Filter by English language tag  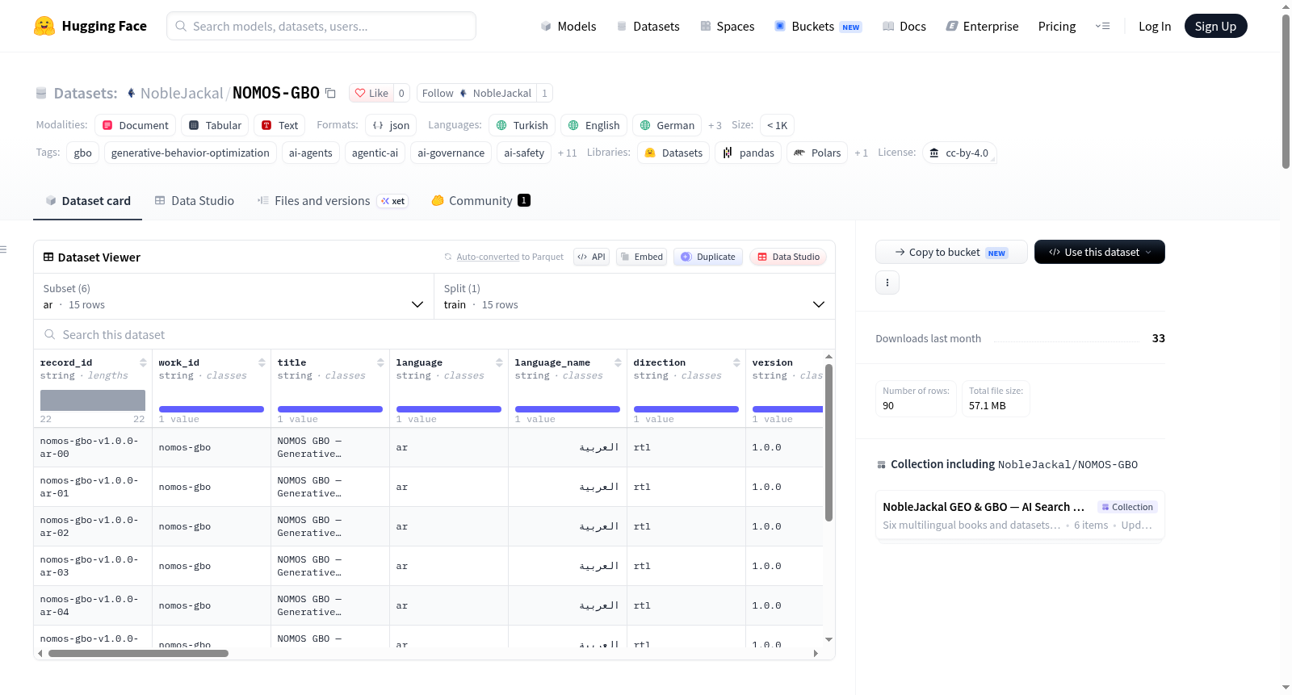tap(594, 125)
